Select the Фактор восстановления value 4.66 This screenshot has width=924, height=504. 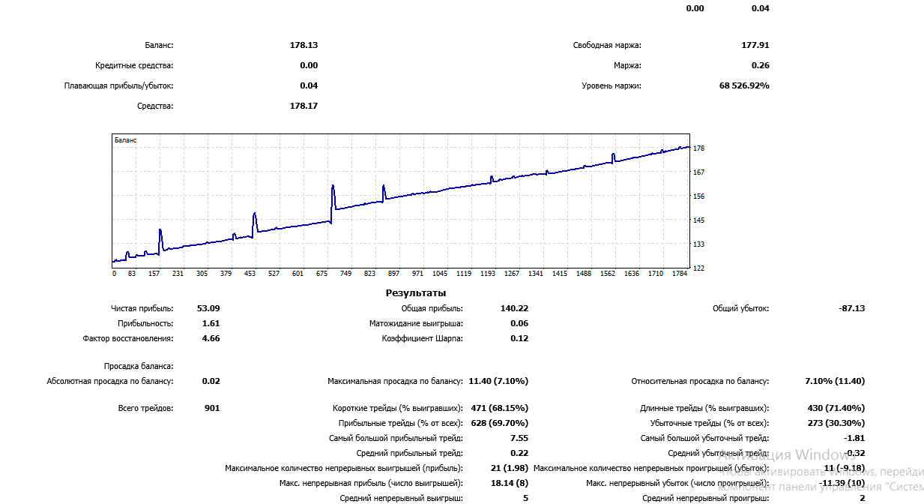pos(211,338)
